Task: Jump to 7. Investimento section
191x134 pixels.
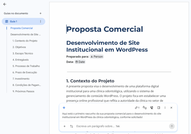Action: click(21, 79)
